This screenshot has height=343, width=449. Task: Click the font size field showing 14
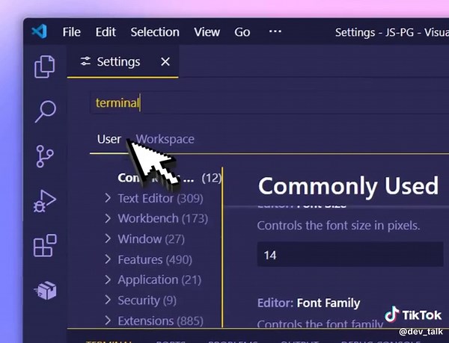click(350, 254)
